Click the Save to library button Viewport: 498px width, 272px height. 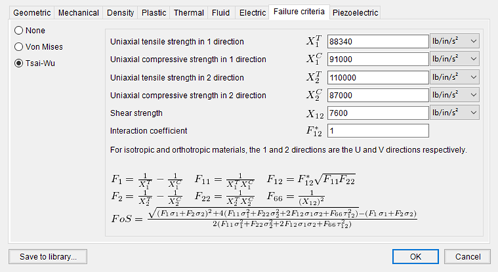click(x=48, y=256)
